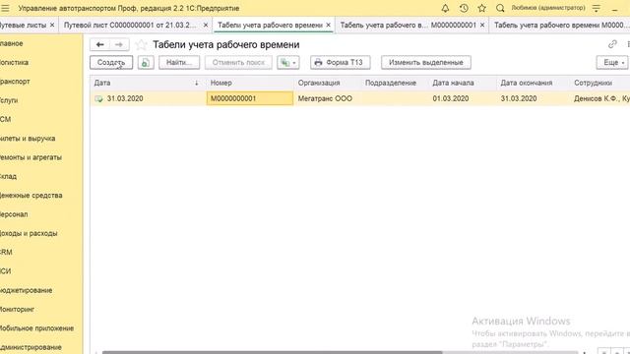Image resolution: width=630 pixels, height=354 pixels.
Task: Click the Создать button
Action: [111, 63]
